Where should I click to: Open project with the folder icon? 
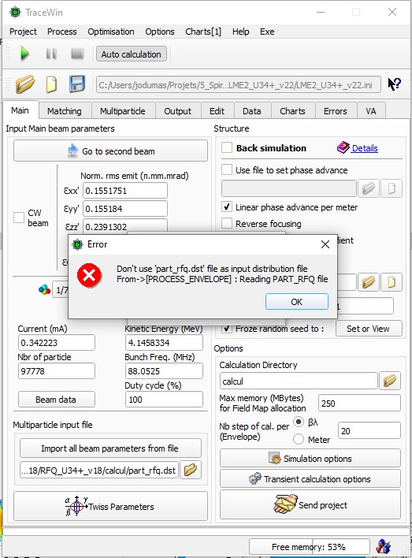tap(25, 84)
